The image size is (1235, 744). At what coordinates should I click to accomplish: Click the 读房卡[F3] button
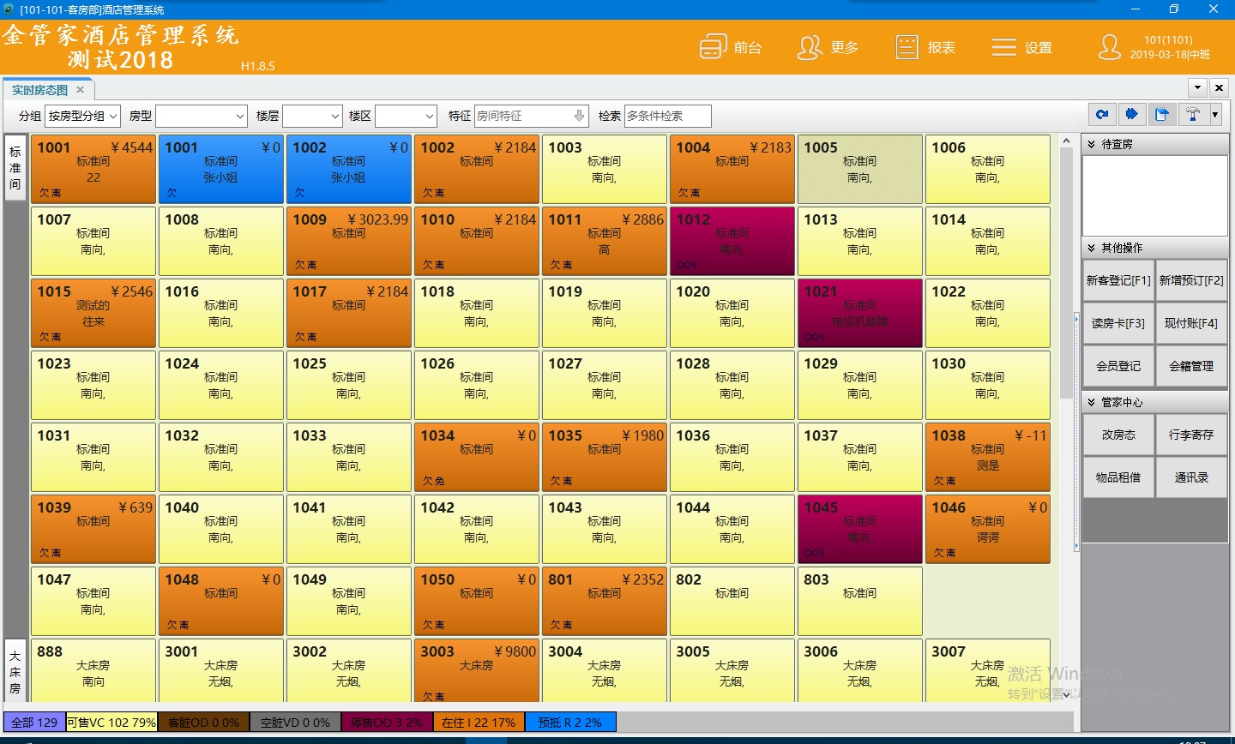1118,323
